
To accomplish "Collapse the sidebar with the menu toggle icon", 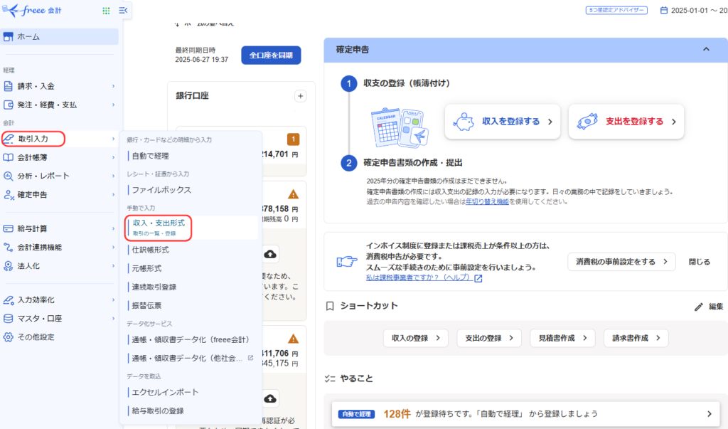I will click(123, 11).
